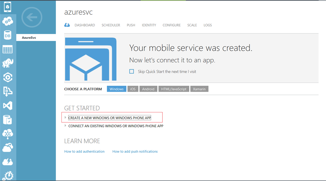Switch to the Scheduler tab
Viewport: 326px width, 181px height.
point(111,25)
